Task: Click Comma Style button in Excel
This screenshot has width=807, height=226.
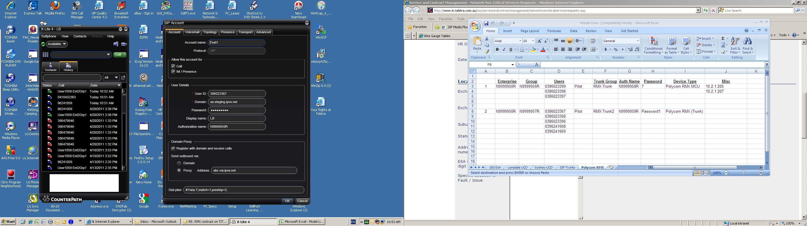Action: coord(622,49)
